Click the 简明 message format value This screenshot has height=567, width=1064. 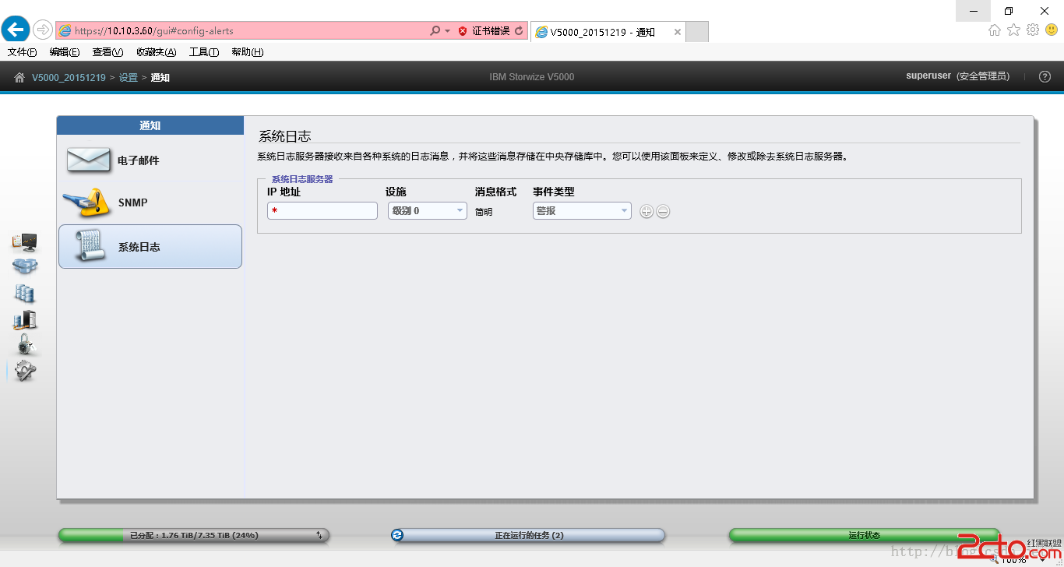[x=484, y=211]
